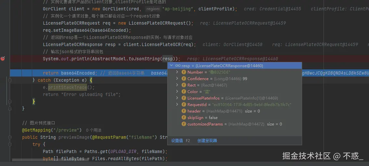Click the inline debug hint resp: LicensePlateOCRResponse@14460
Viewport: 369px width, 166px height.
(232, 59)
